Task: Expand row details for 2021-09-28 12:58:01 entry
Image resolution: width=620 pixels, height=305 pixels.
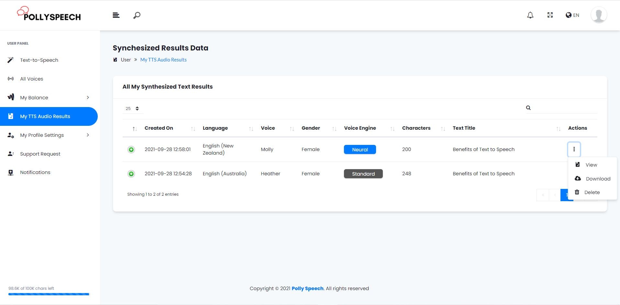Action: coord(131,149)
